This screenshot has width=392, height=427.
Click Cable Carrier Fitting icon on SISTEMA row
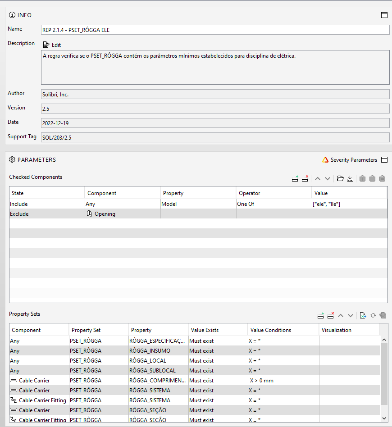tap(14, 400)
